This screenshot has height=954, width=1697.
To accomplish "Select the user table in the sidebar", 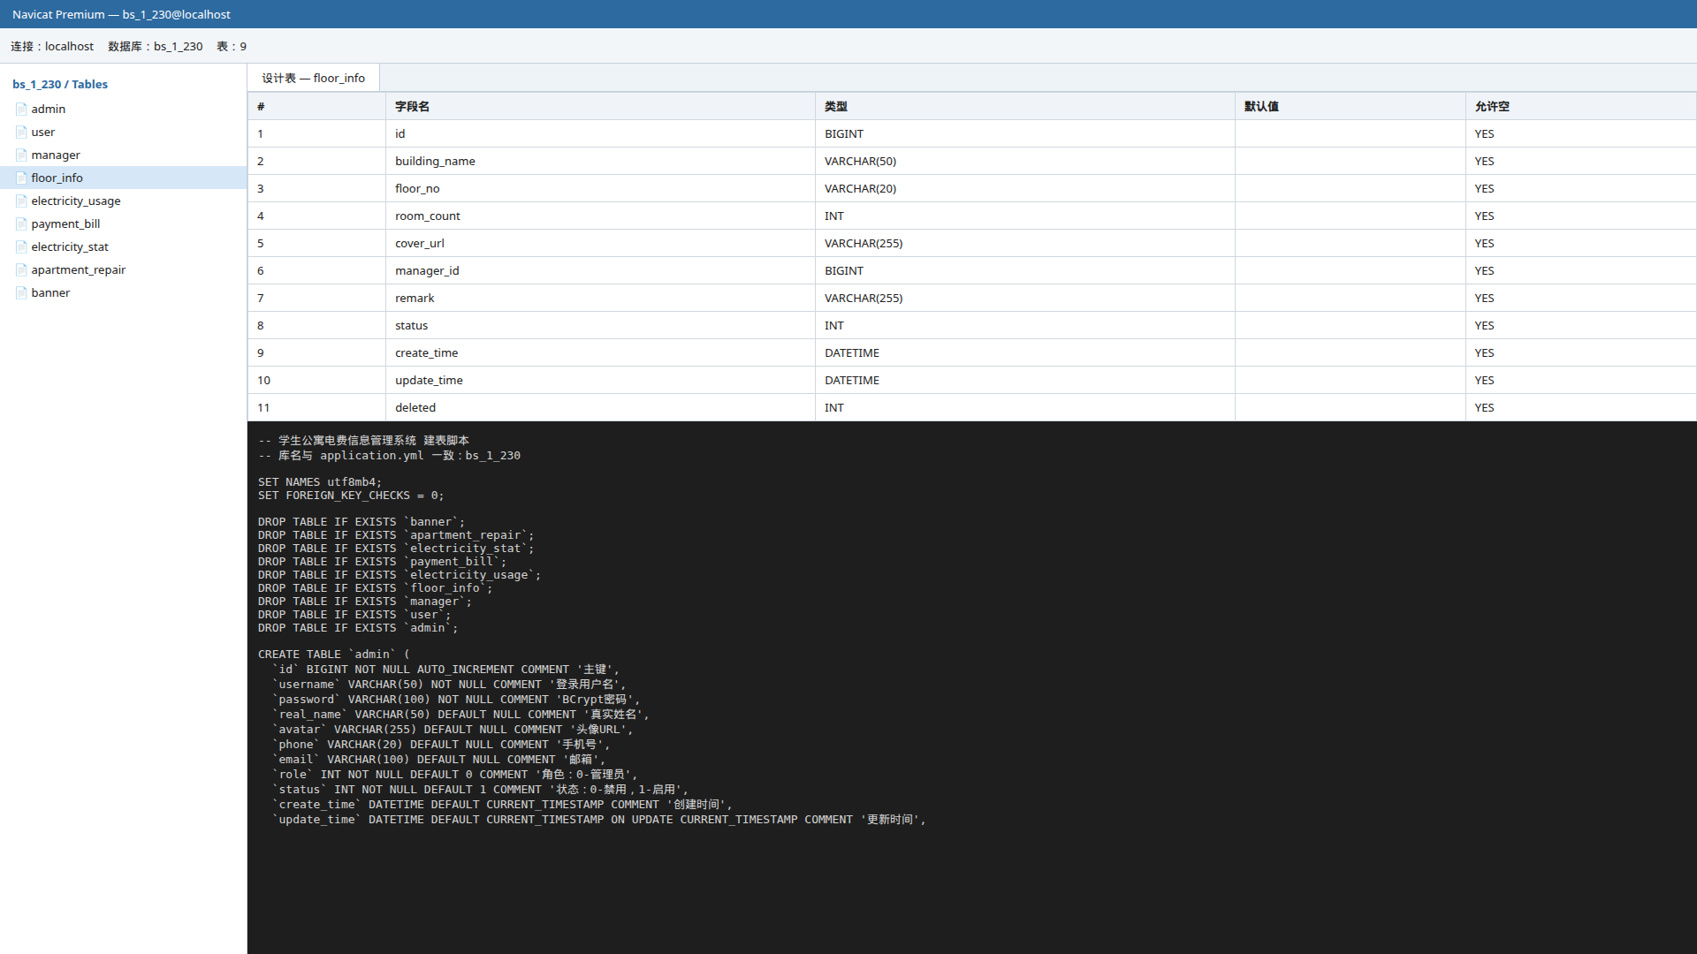I will click(123, 132).
